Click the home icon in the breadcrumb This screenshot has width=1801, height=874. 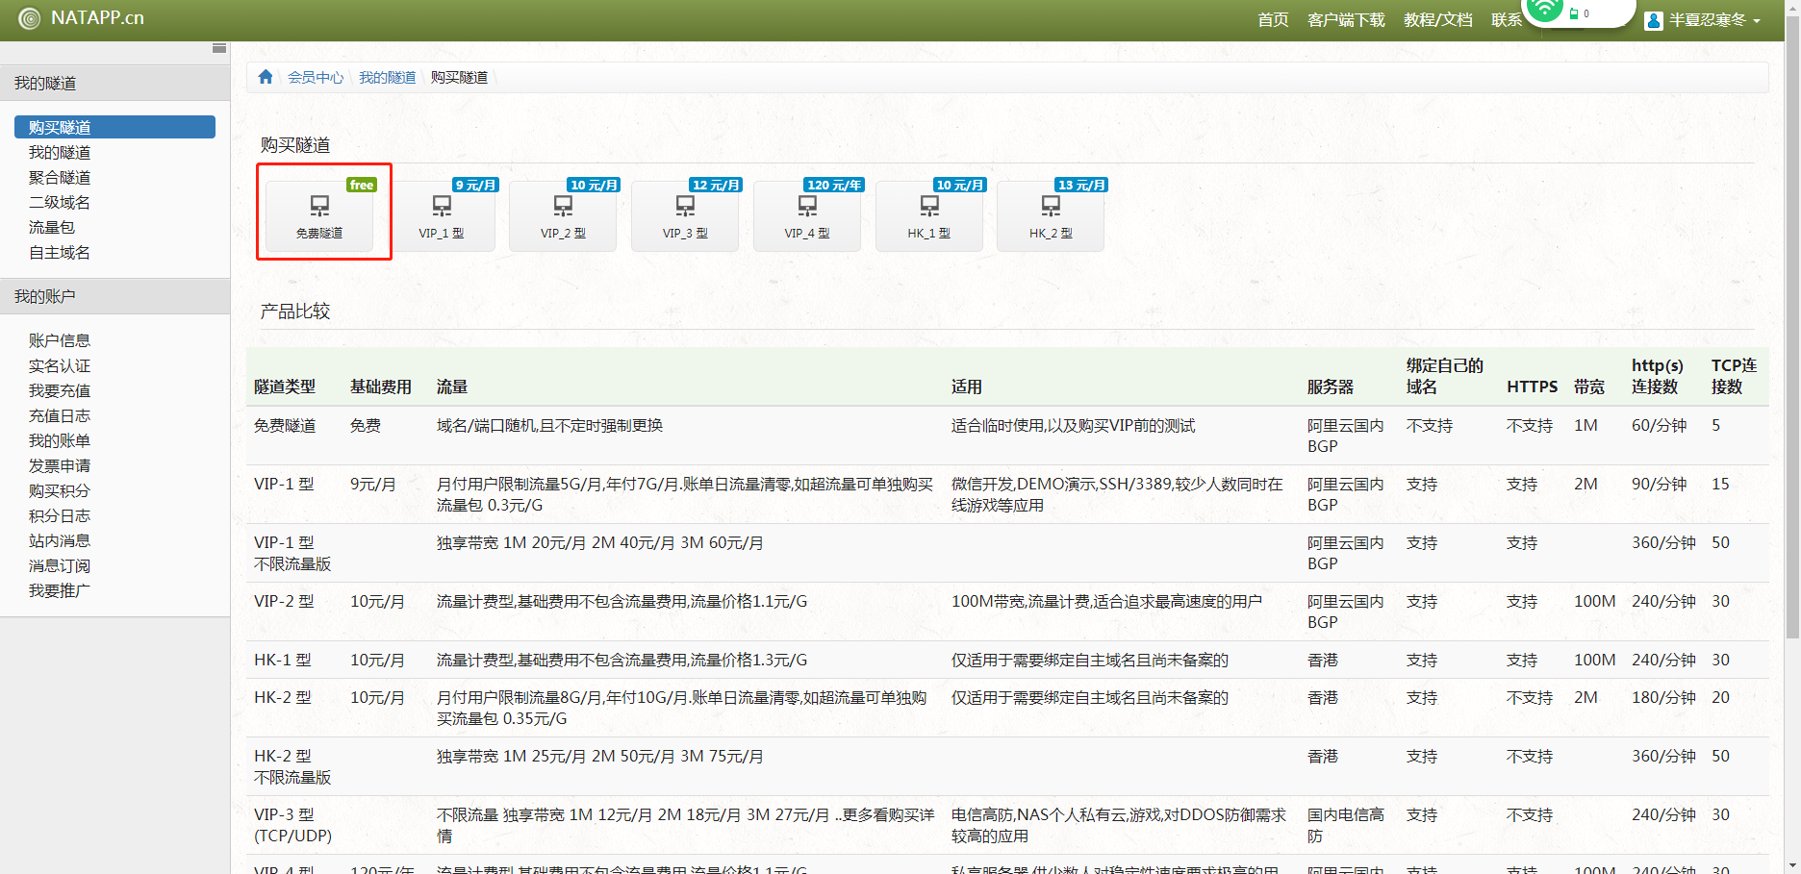266,77
